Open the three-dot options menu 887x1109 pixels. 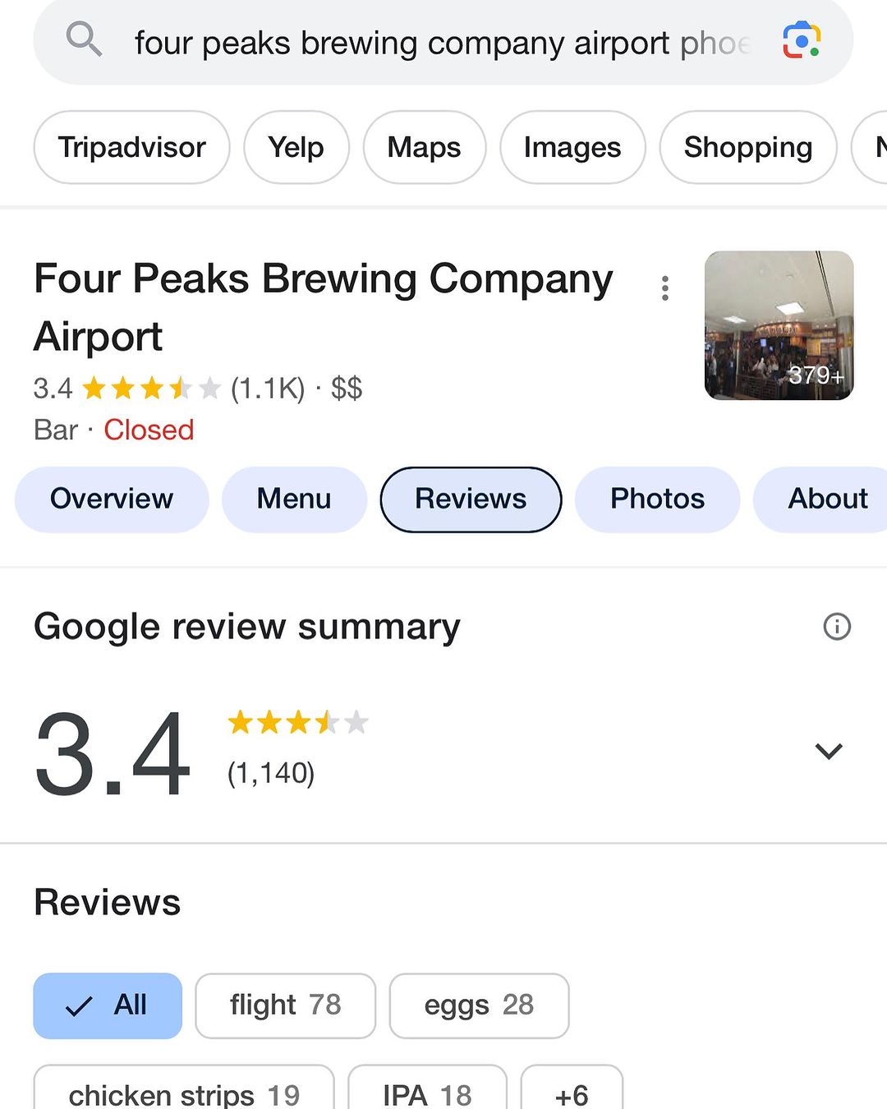(665, 288)
